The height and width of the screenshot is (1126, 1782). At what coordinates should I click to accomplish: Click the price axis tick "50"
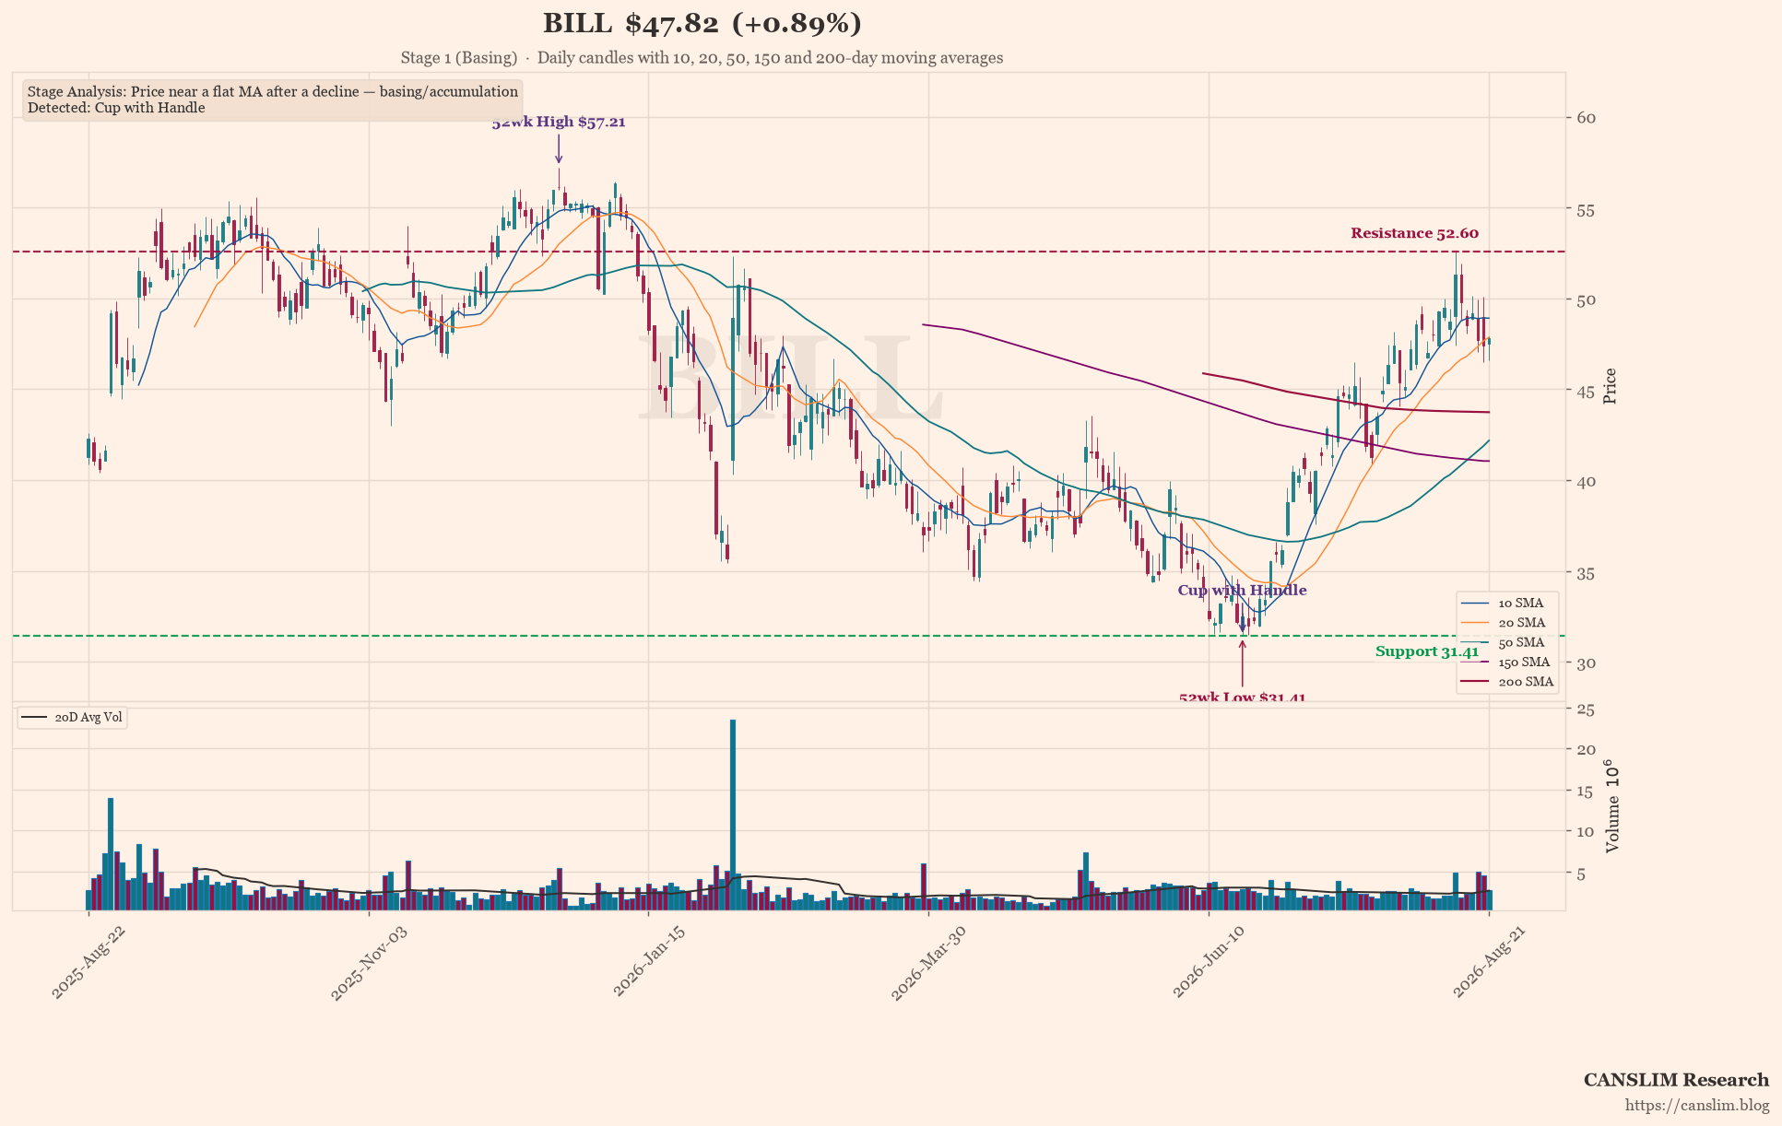click(1587, 300)
